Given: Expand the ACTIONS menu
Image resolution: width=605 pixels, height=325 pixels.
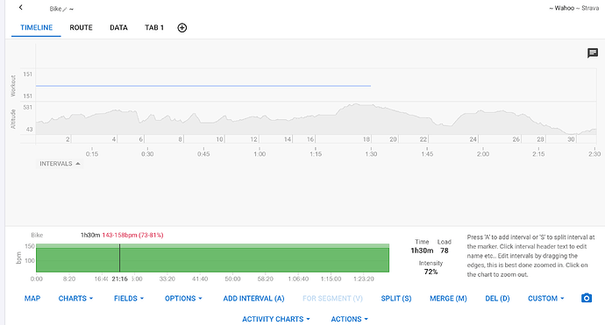Looking at the screenshot, I should coord(350,319).
